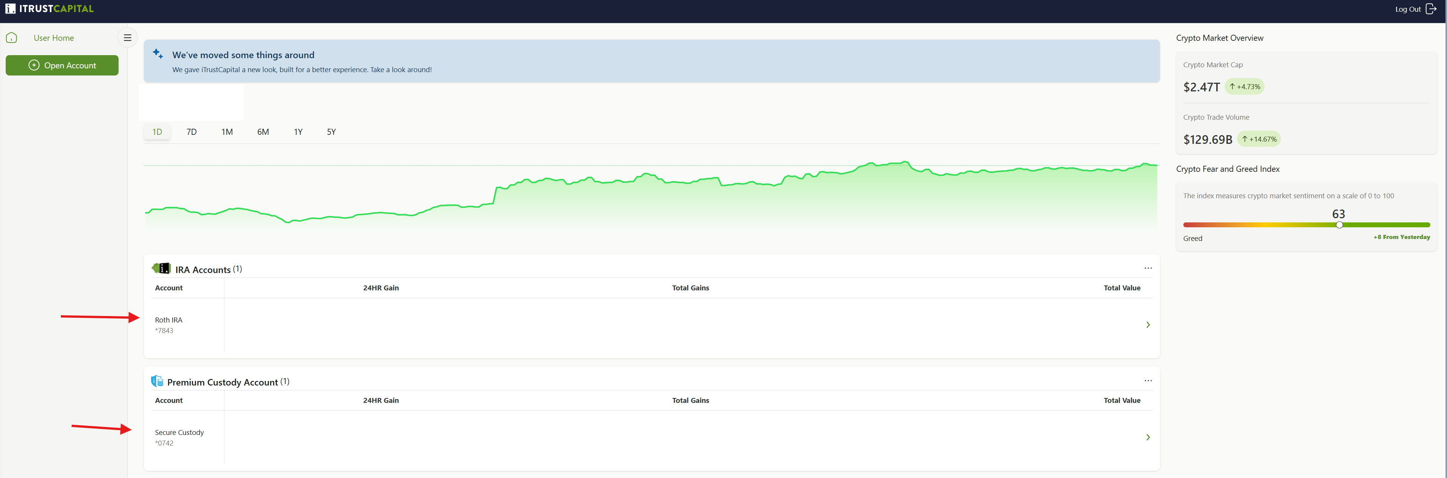1447x478 pixels.
Task: Expand the Roth IRA row chevron
Action: pos(1147,325)
